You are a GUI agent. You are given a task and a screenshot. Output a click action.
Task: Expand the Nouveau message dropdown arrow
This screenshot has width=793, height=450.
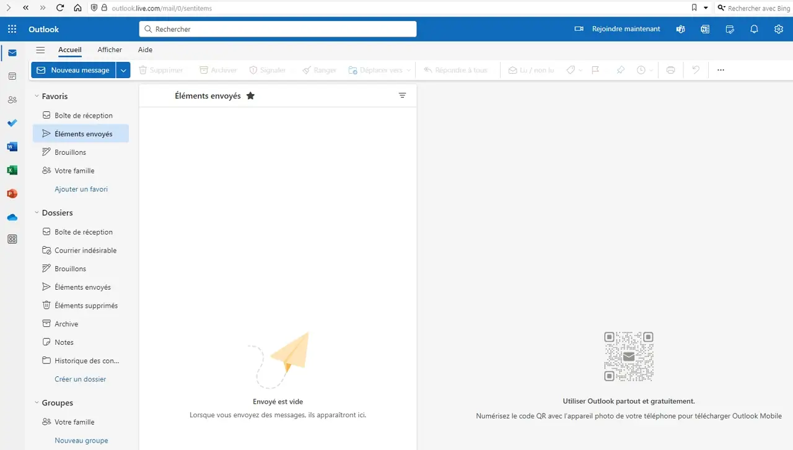[x=123, y=70]
